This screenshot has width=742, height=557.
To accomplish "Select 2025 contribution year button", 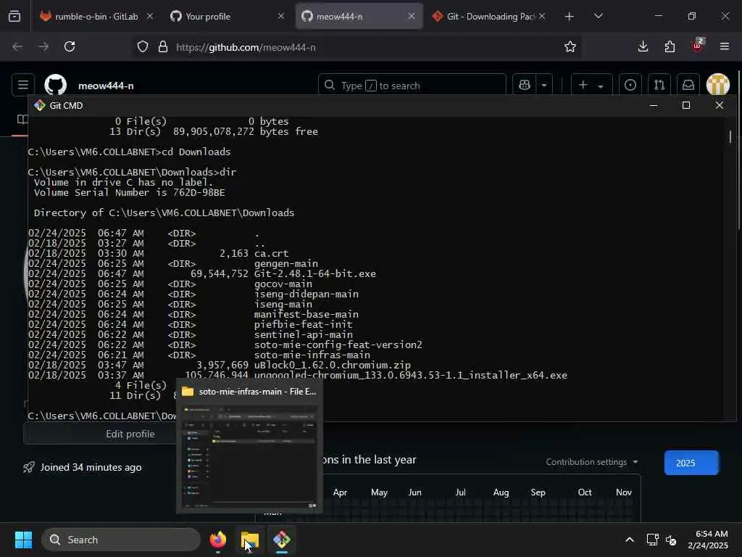I will (691, 463).
